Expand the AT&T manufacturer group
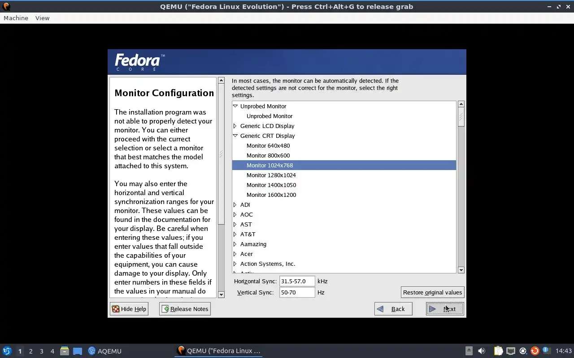 point(235,234)
